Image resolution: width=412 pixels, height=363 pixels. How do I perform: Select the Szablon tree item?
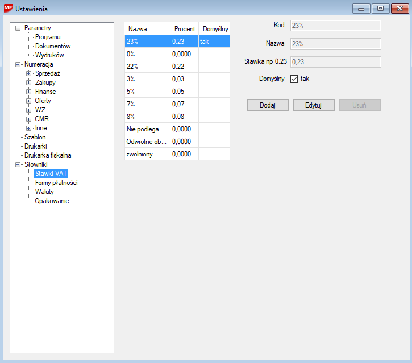[35, 137]
